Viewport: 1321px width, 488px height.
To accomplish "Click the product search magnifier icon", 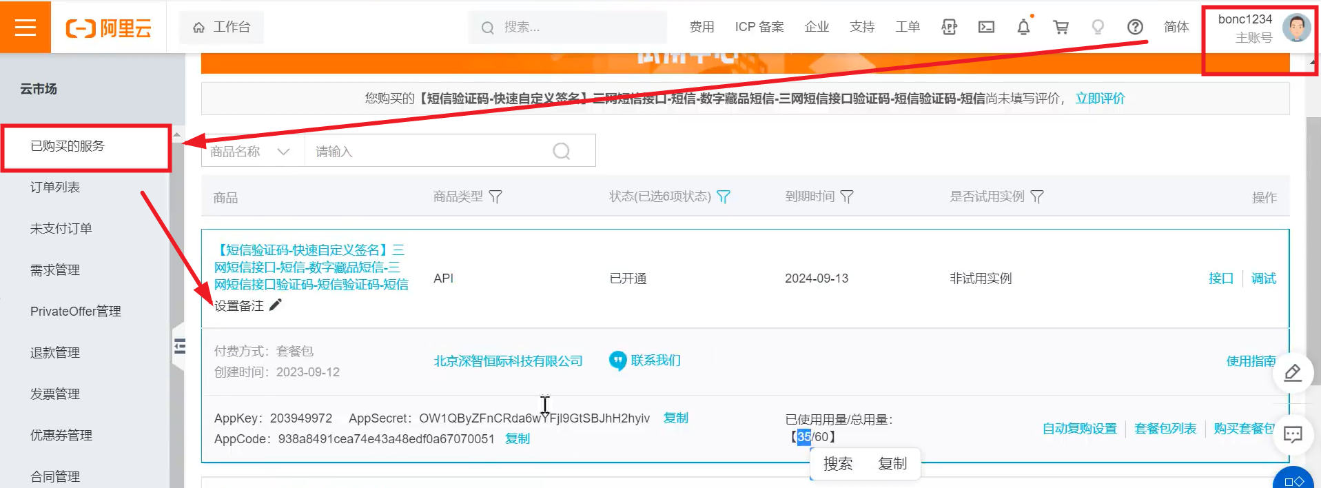I will 562,151.
